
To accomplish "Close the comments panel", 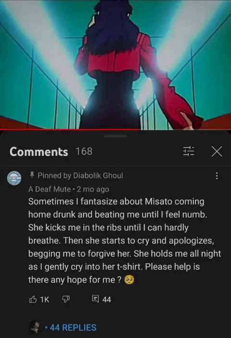I will coord(217,151).
